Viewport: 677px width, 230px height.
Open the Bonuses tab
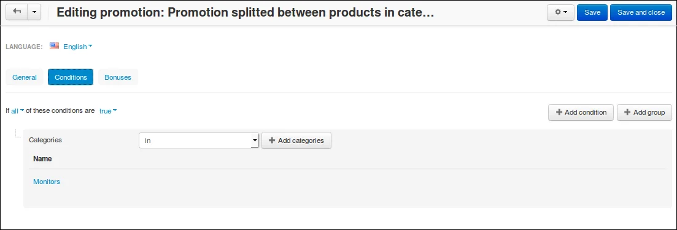[x=118, y=77]
